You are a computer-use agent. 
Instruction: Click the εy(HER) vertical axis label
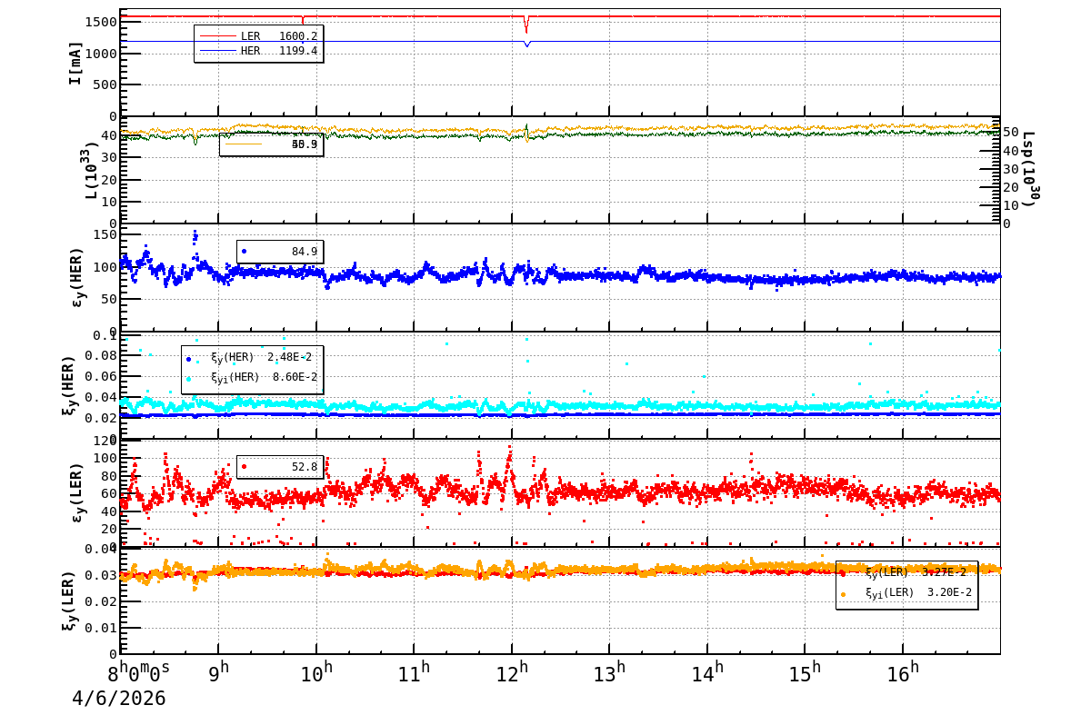pos(76,277)
